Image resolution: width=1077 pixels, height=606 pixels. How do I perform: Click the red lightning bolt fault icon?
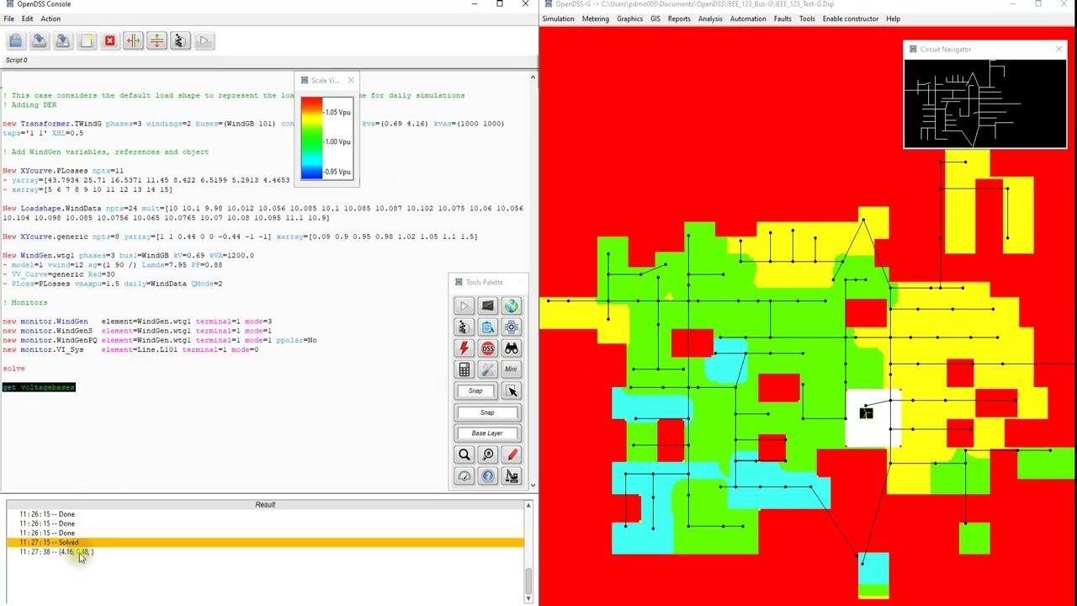click(464, 348)
